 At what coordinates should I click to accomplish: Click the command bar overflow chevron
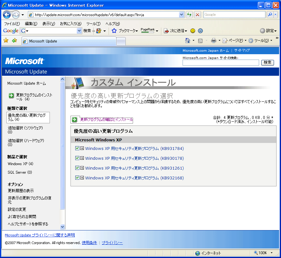(x=277, y=38)
